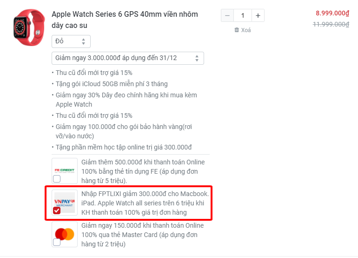
Task: Click the promotion dropdown's arrow indicator
Action: pyautogui.click(x=197, y=58)
